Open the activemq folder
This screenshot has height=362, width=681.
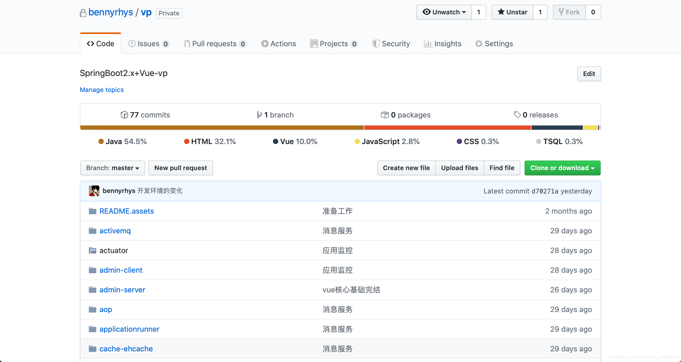(114, 230)
